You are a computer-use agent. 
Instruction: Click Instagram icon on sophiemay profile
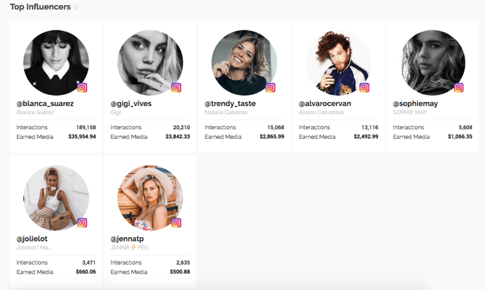click(x=458, y=88)
